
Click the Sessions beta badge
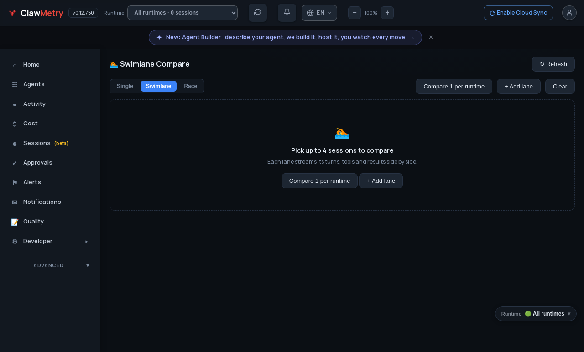61,143
